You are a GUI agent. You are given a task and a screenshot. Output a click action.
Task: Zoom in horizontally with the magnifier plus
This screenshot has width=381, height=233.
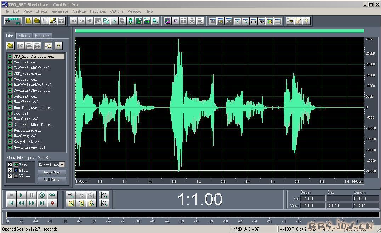point(71,195)
